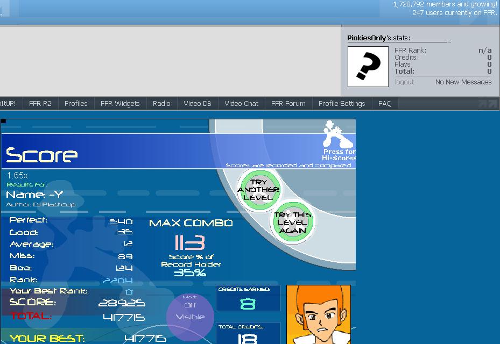The width and height of the screenshot is (500, 344).
Task: Open Video DB navigation item
Action: click(x=198, y=104)
